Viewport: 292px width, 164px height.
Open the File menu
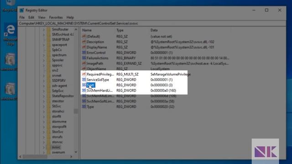click(x=22, y=17)
